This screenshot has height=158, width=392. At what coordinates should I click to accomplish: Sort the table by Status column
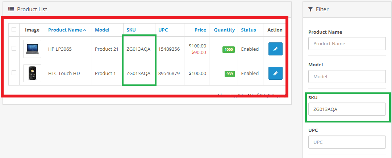coord(249,30)
